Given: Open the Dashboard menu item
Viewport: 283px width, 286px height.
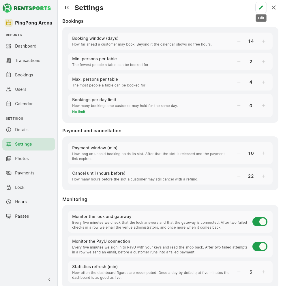Looking at the screenshot, I should point(29,46).
